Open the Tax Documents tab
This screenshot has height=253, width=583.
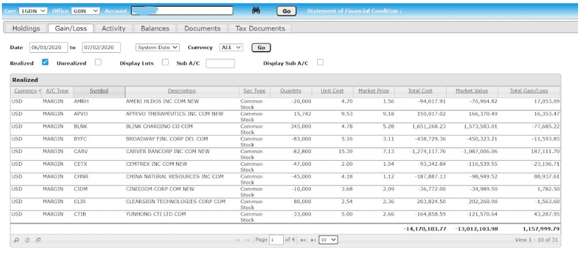point(260,28)
